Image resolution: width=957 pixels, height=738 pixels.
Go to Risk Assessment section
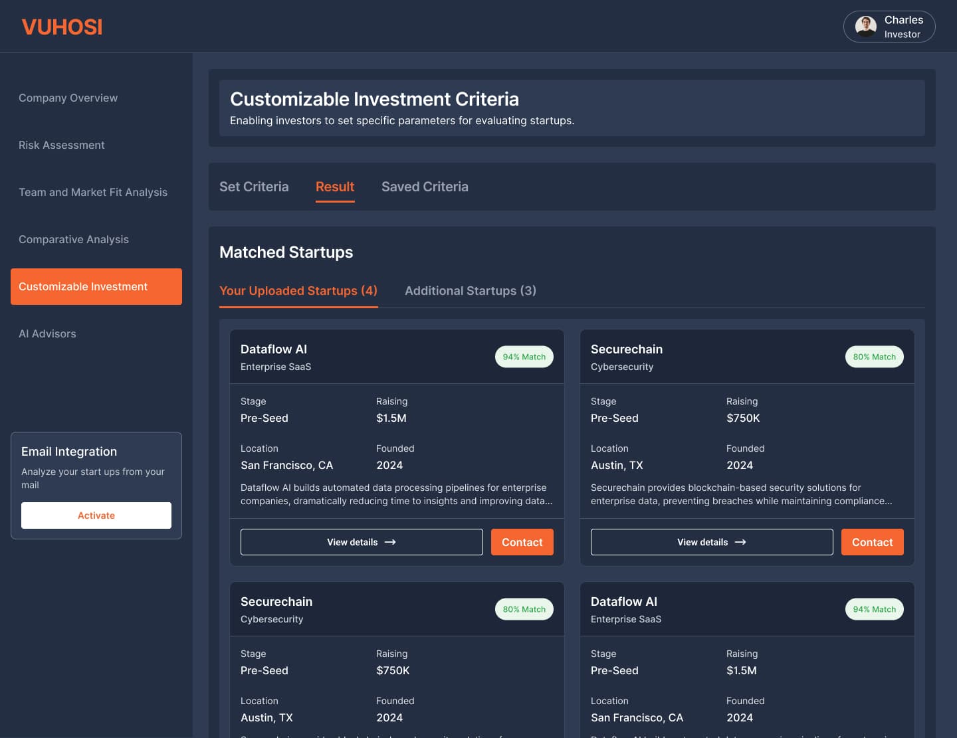[x=61, y=145]
